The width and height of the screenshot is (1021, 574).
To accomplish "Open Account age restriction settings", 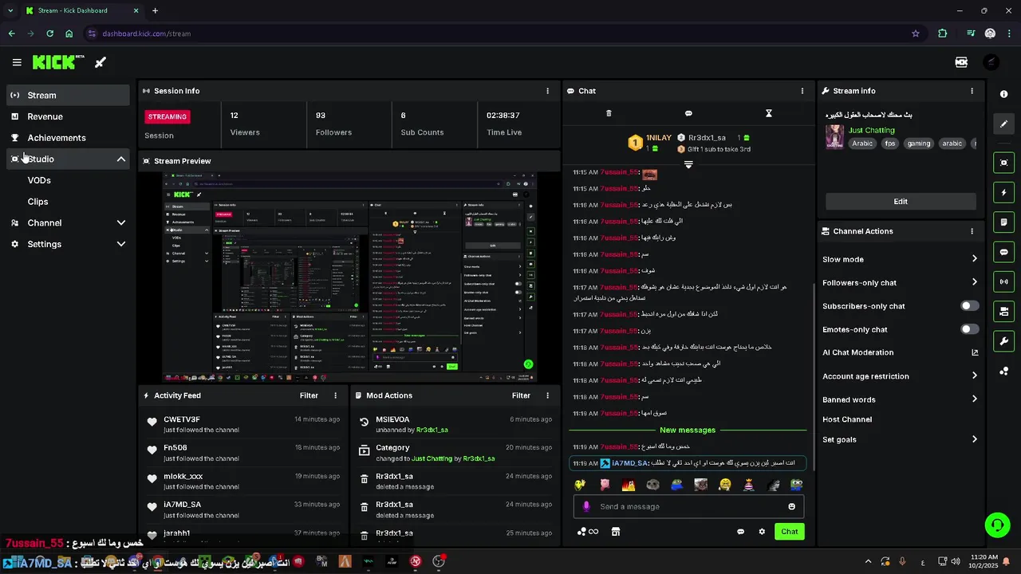I will click(x=901, y=376).
